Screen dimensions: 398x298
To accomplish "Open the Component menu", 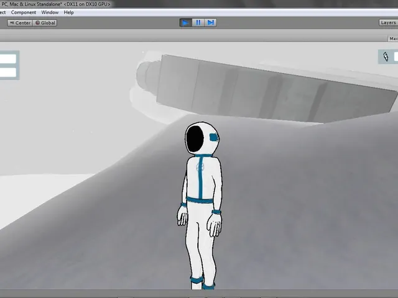I will (x=24, y=12).
